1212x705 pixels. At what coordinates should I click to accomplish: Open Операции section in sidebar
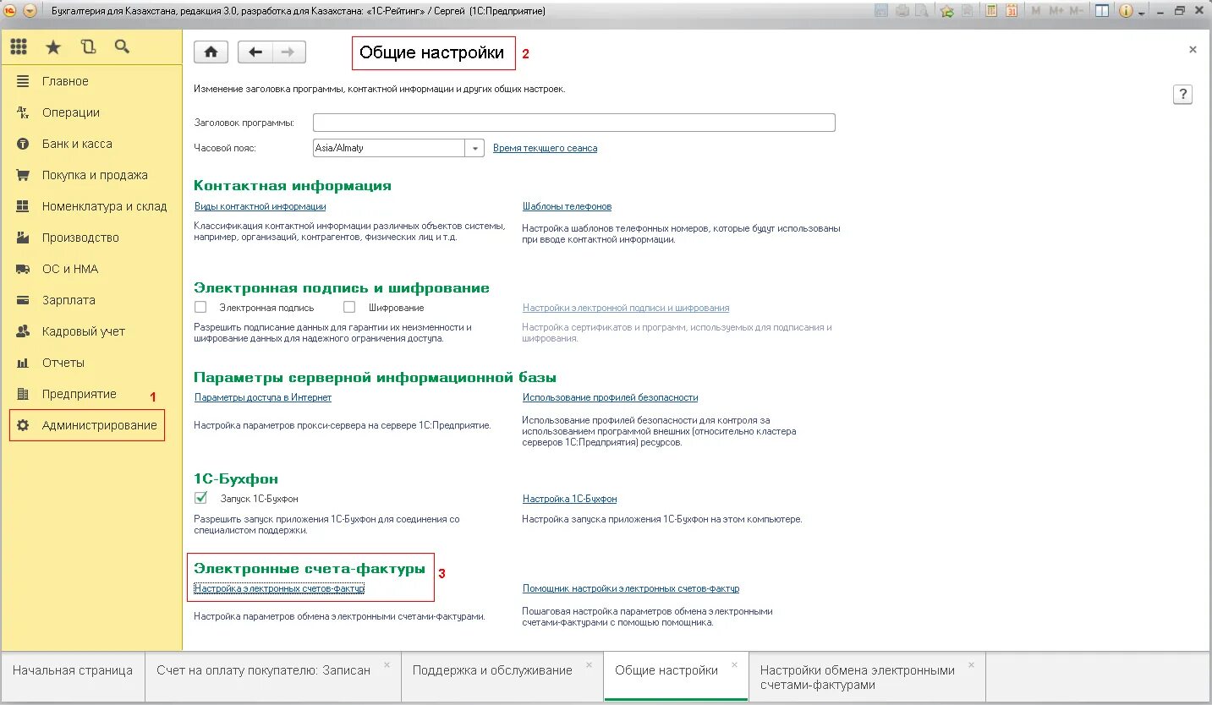[x=91, y=112]
